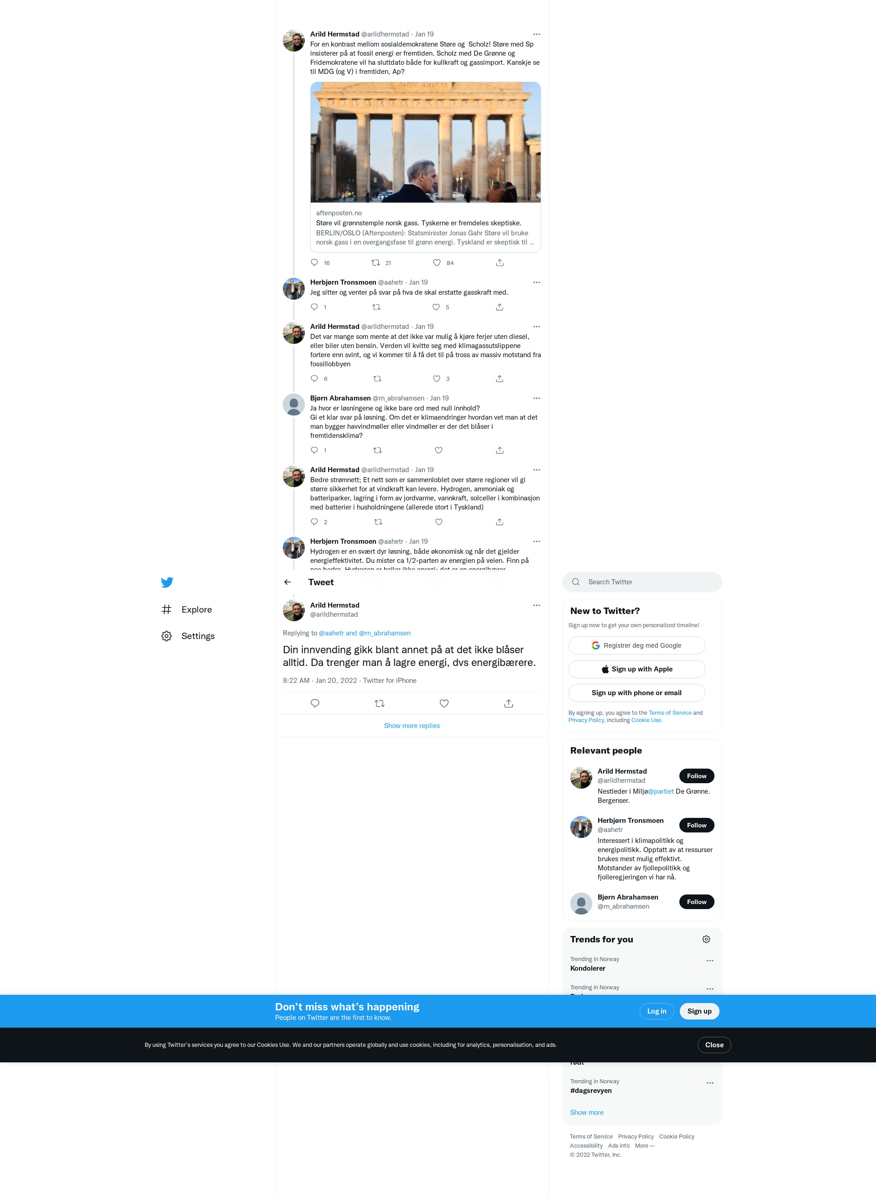Open more options on Herbjørn's Hydrogen tweet
Viewport: 876px width, 1196px height.
tap(537, 541)
